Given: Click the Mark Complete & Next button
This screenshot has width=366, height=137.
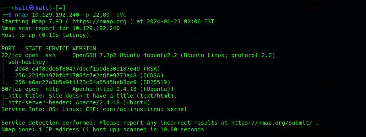Looking at the screenshot, I should click(309, 129).
